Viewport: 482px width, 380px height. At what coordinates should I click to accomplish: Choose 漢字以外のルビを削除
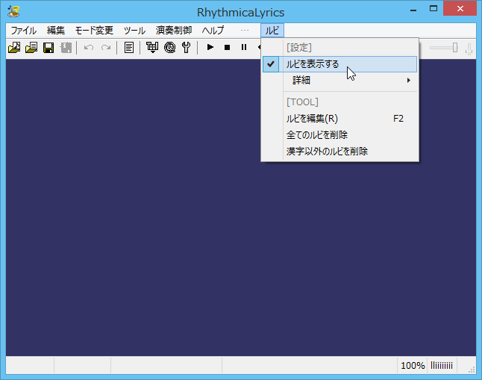(339, 151)
